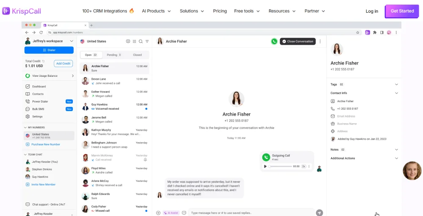
Task: Select United States number under My Numbers
Action: point(49,135)
